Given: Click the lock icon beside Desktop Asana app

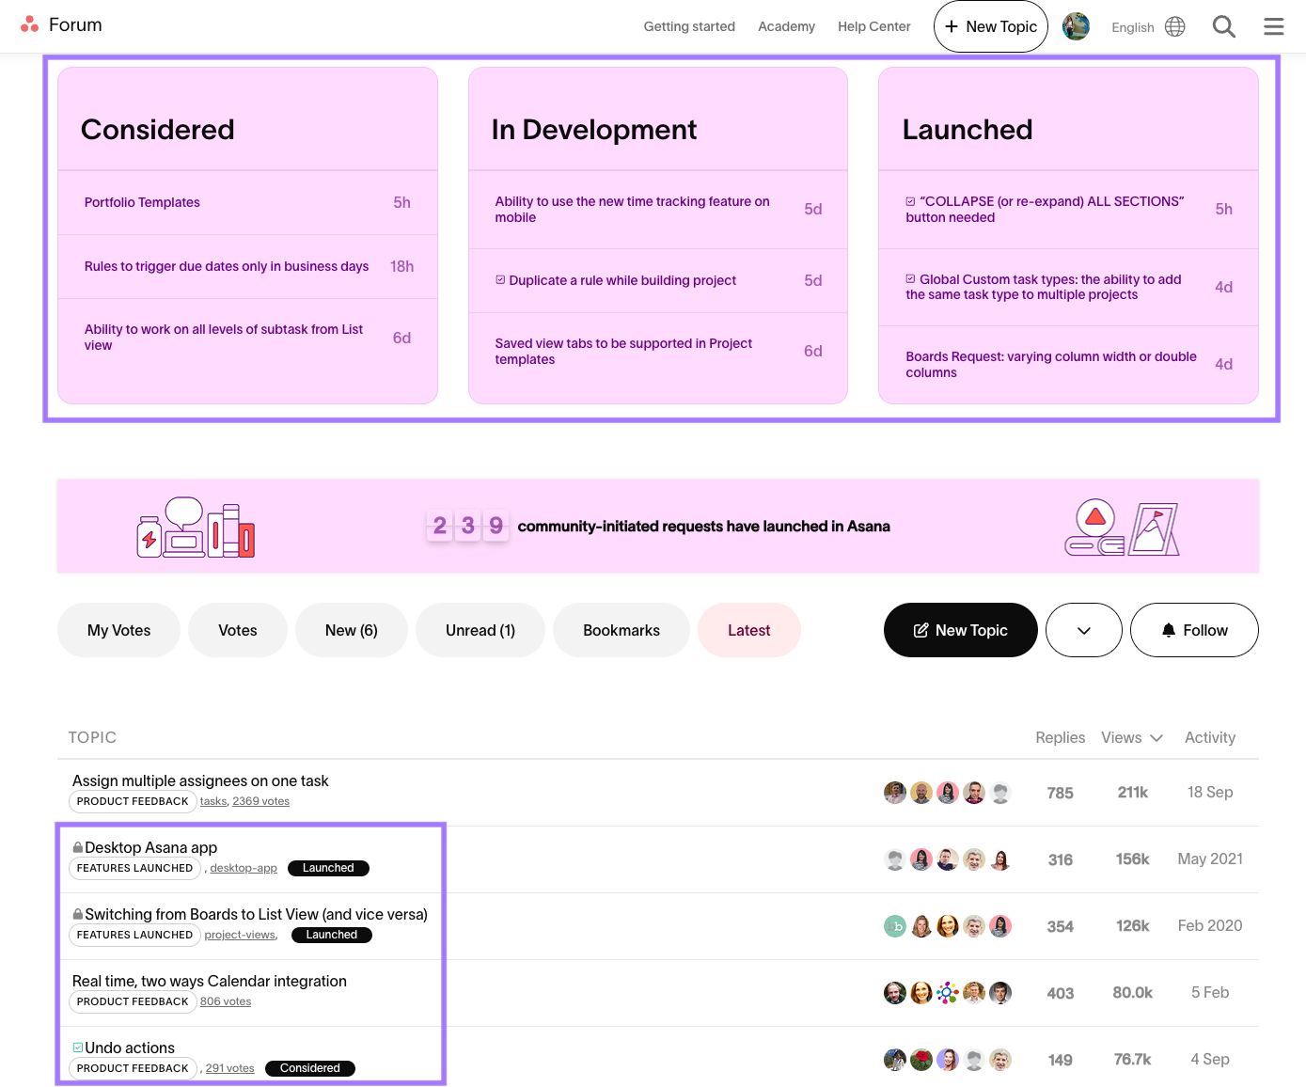Looking at the screenshot, I should pos(78,847).
